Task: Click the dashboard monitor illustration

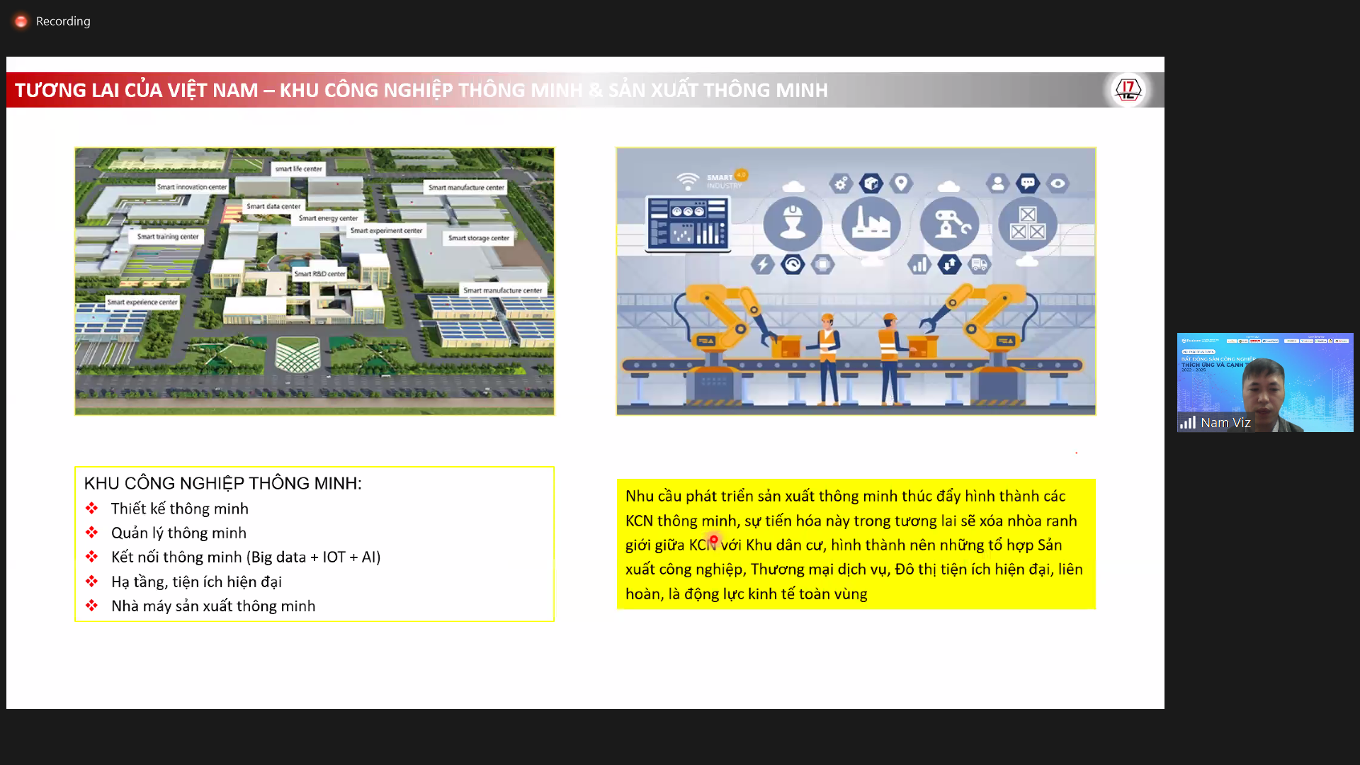Action: coord(688,225)
